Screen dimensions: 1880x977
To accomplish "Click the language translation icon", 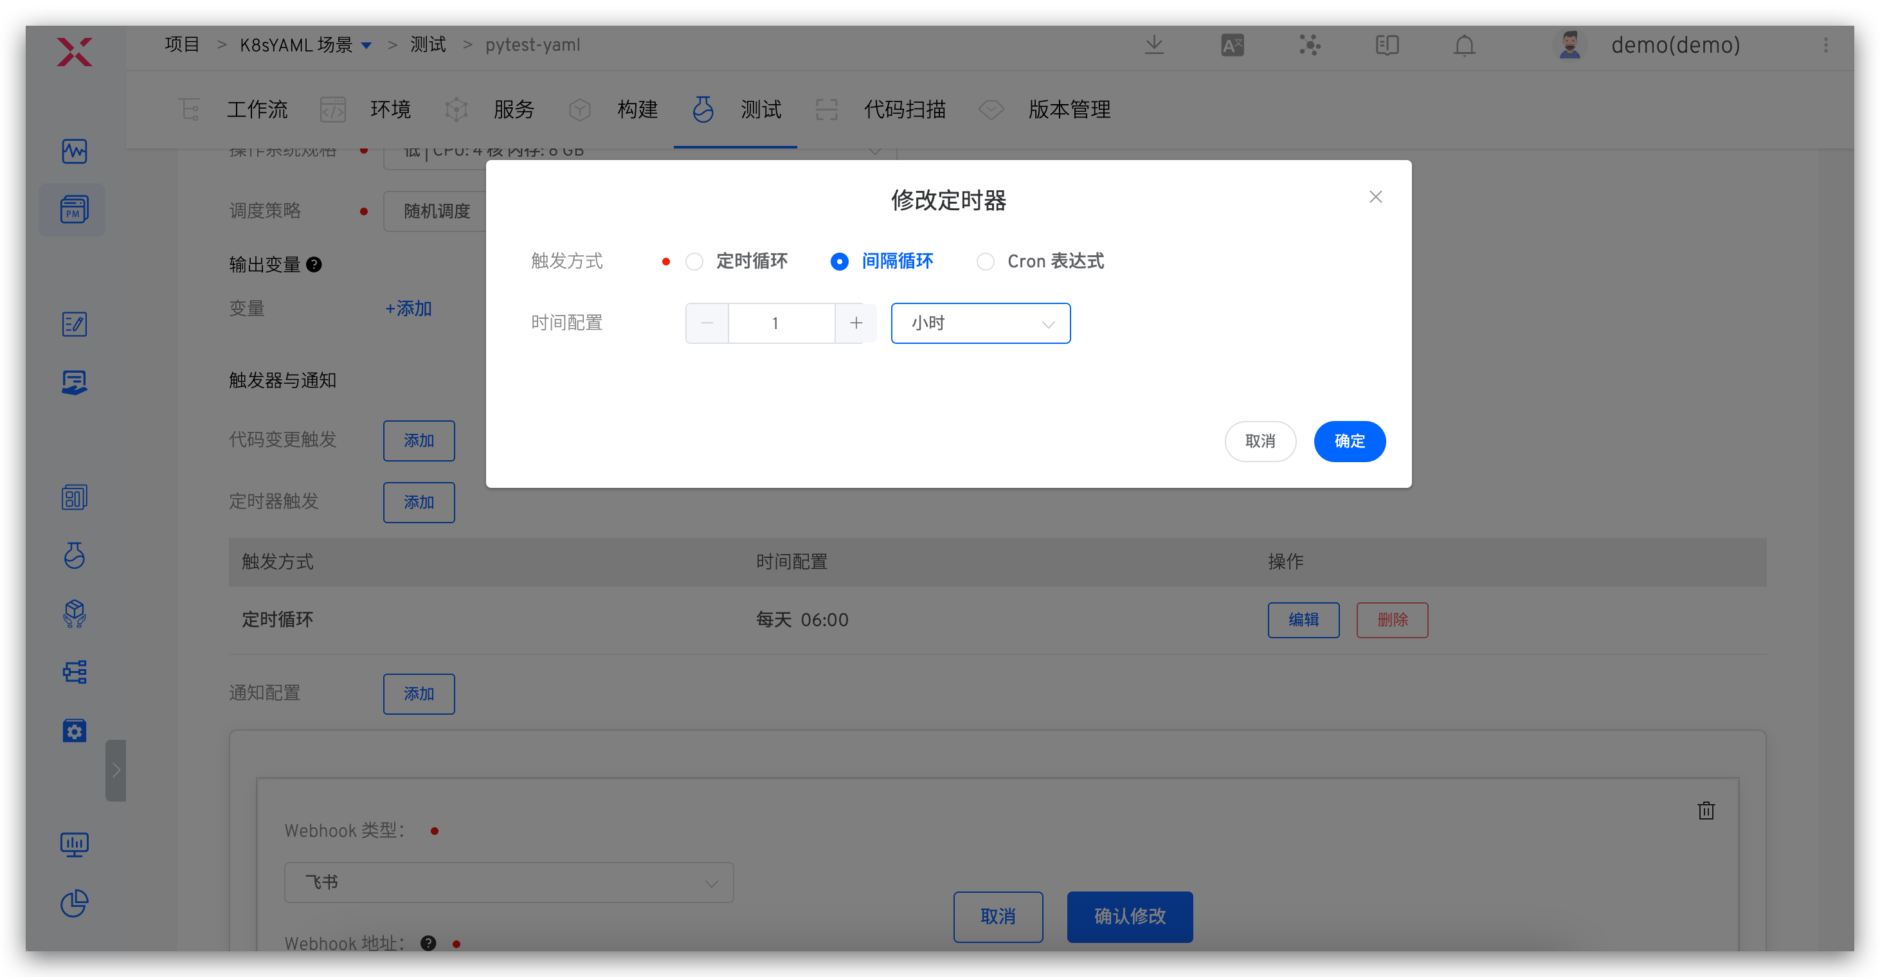I will [x=1232, y=45].
